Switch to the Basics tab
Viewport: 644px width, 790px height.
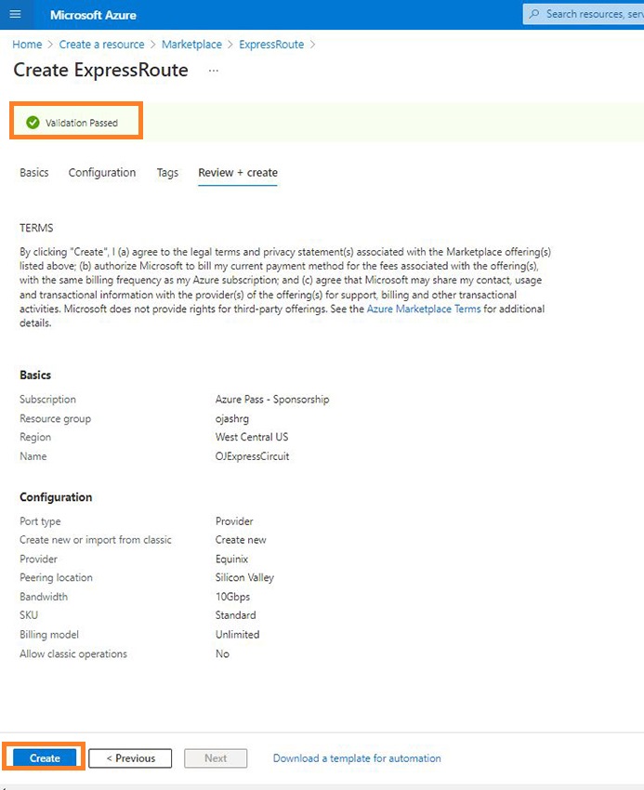pos(34,173)
